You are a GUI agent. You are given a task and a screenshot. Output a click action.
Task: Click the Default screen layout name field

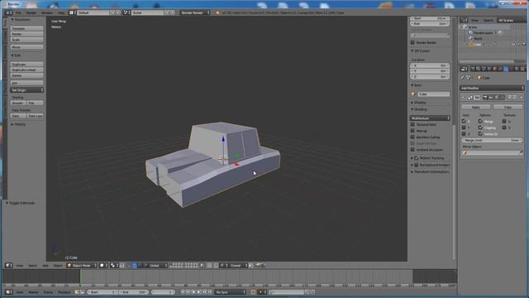coord(93,12)
